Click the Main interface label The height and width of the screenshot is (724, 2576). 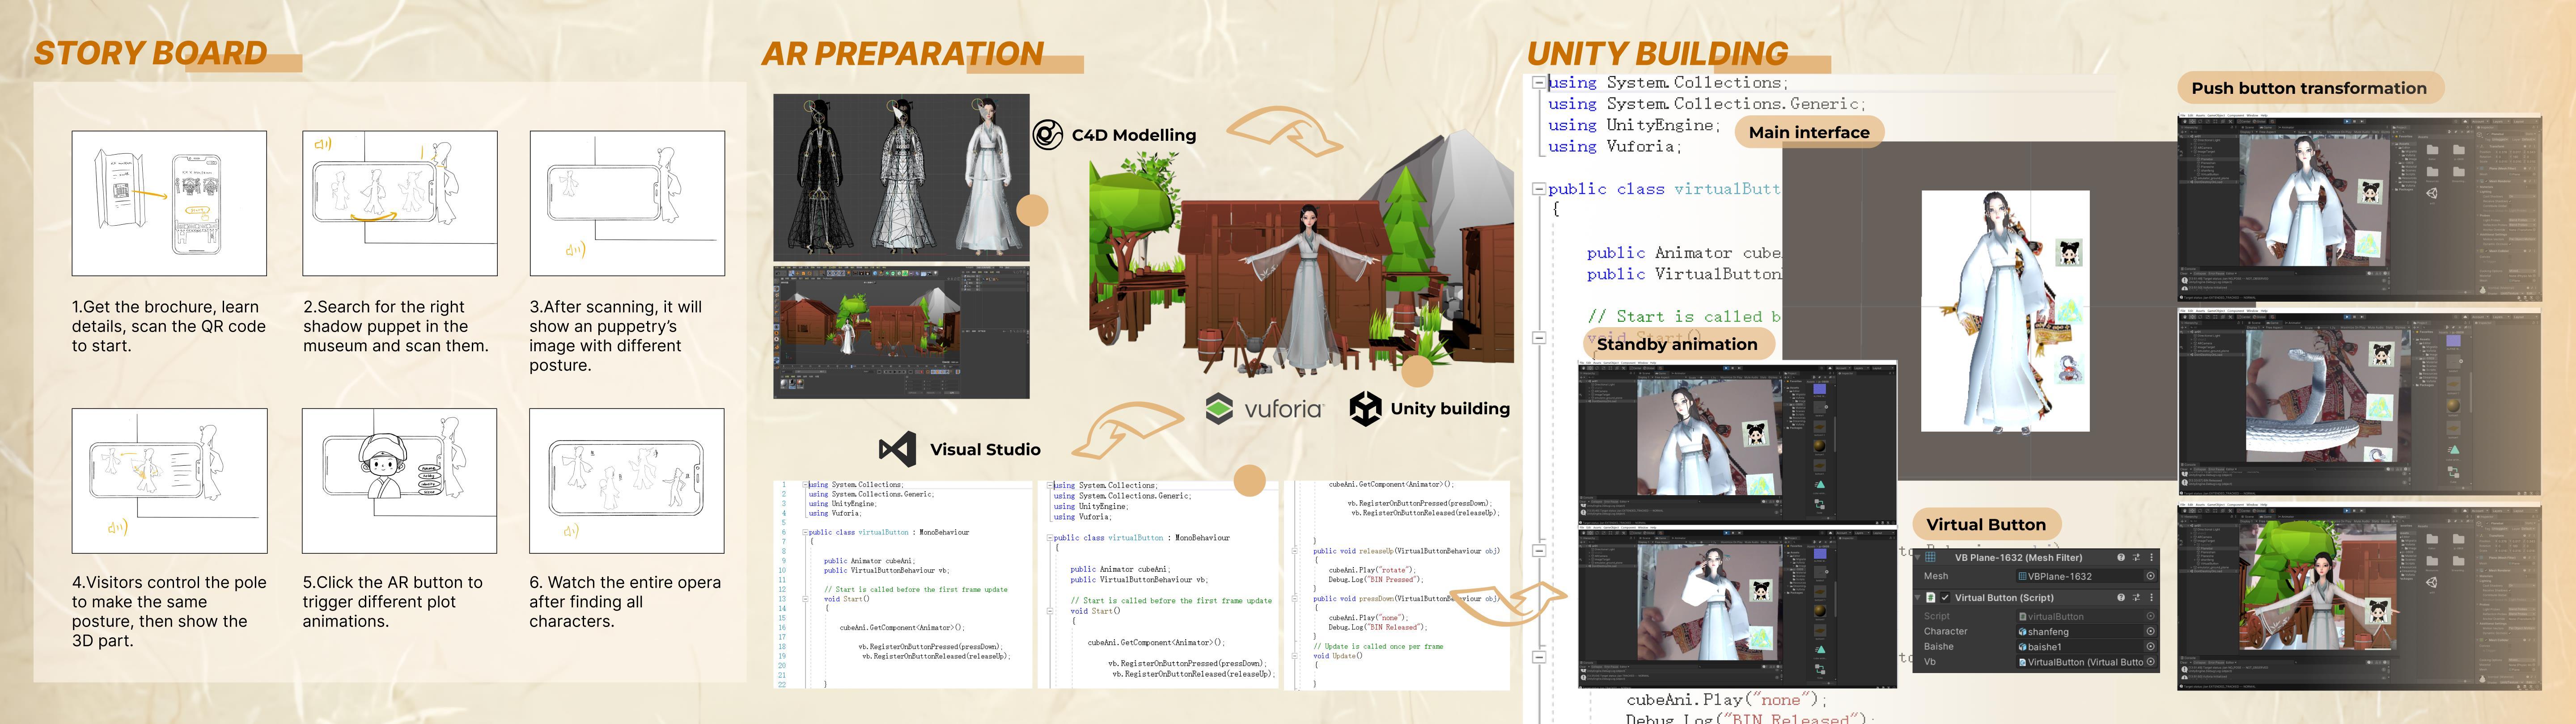click(x=1808, y=132)
